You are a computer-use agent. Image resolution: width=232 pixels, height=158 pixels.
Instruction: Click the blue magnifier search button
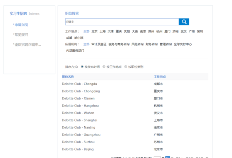pyautogui.click(x=184, y=22)
